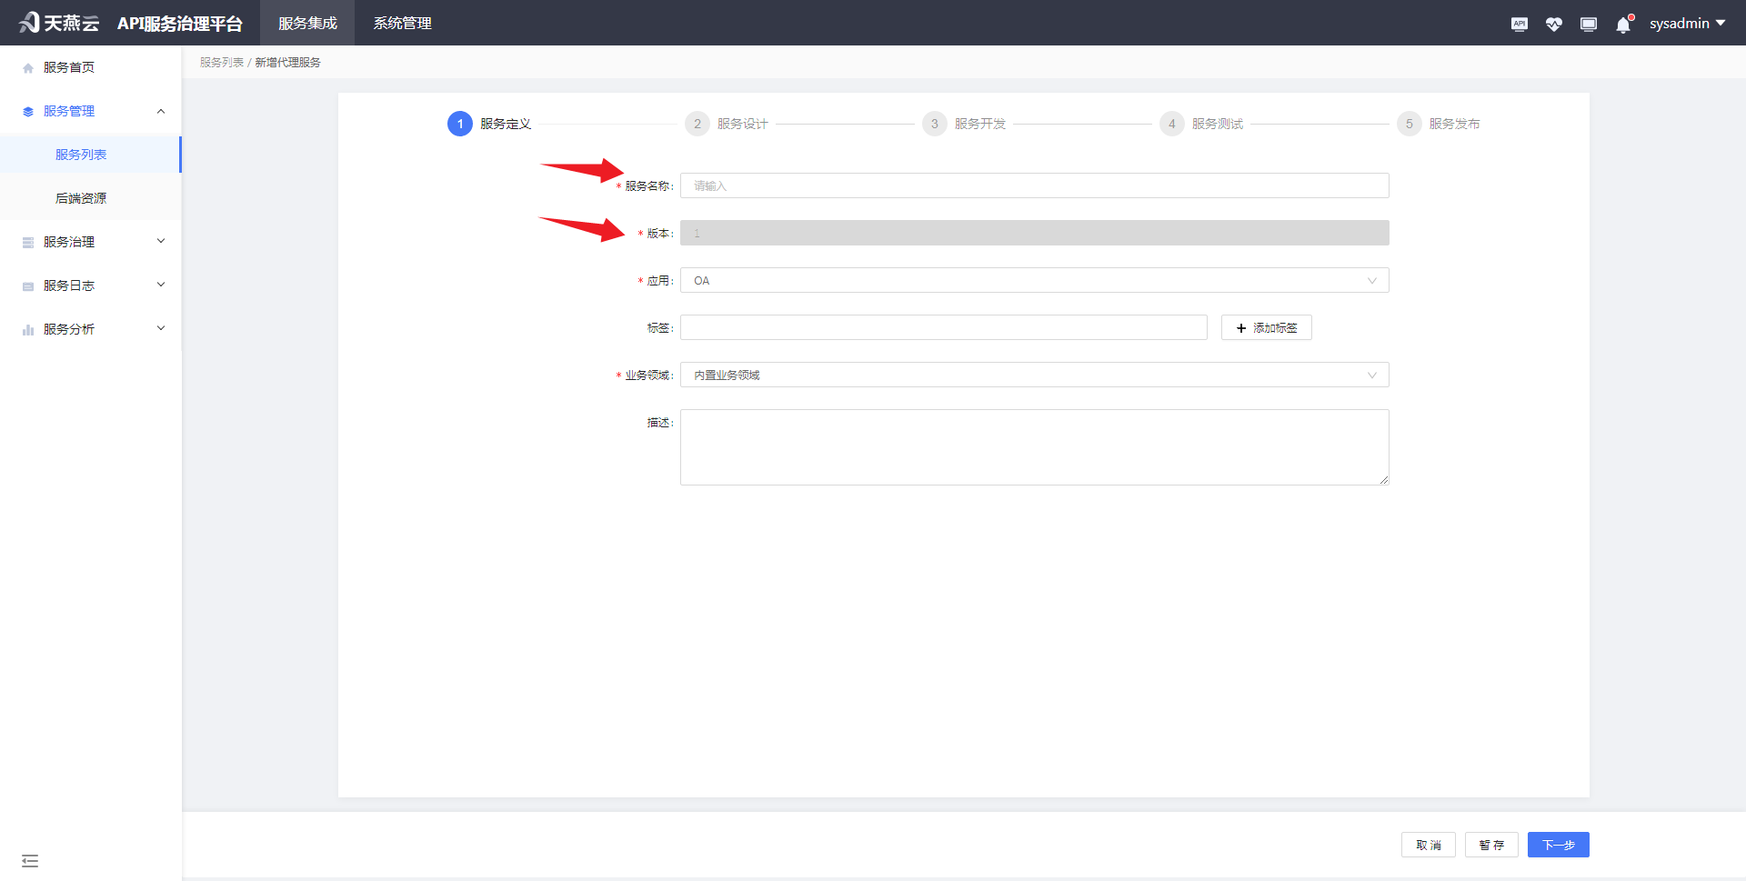Select the 服务治理 sidebar icon
Viewport: 1746px width, 881px height.
(27, 241)
